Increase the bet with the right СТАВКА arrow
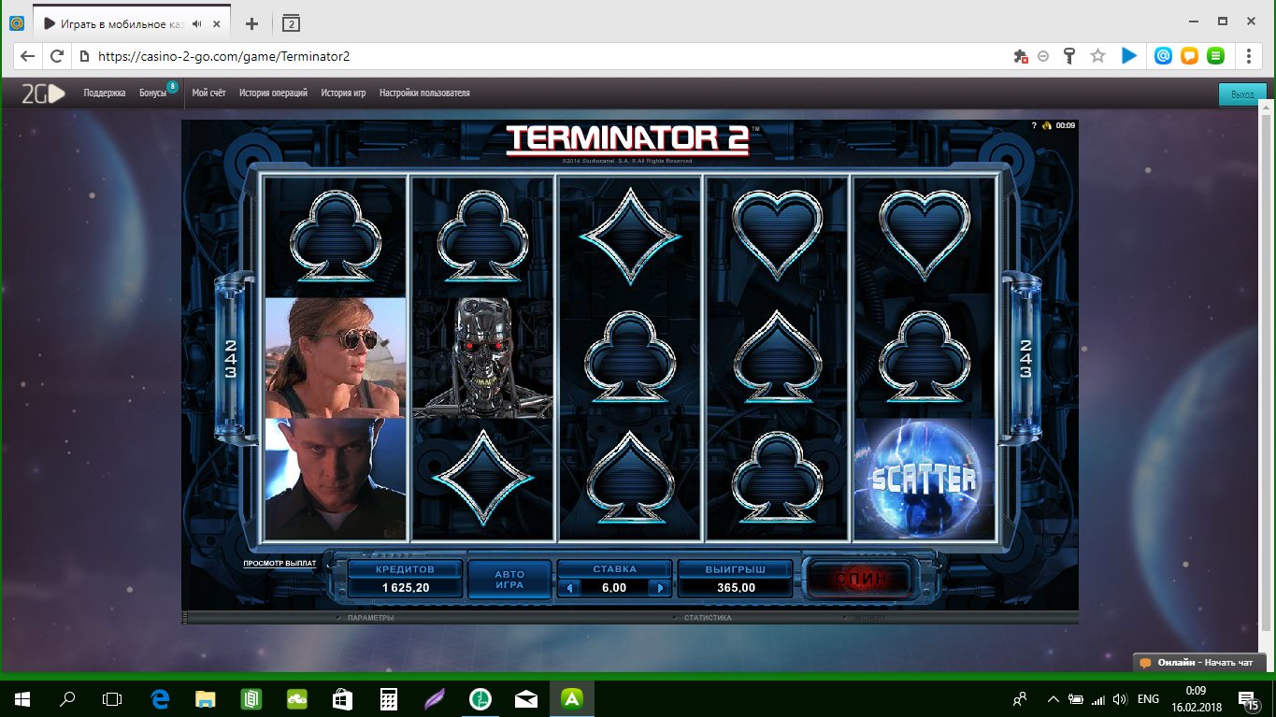This screenshot has height=717, width=1276. pyautogui.click(x=659, y=588)
